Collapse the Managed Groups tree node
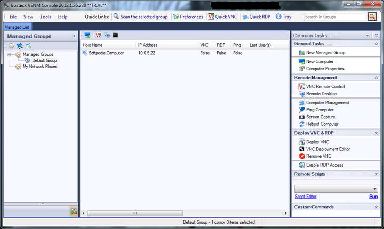The height and width of the screenshot is (229, 384). click(x=9, y=54)
